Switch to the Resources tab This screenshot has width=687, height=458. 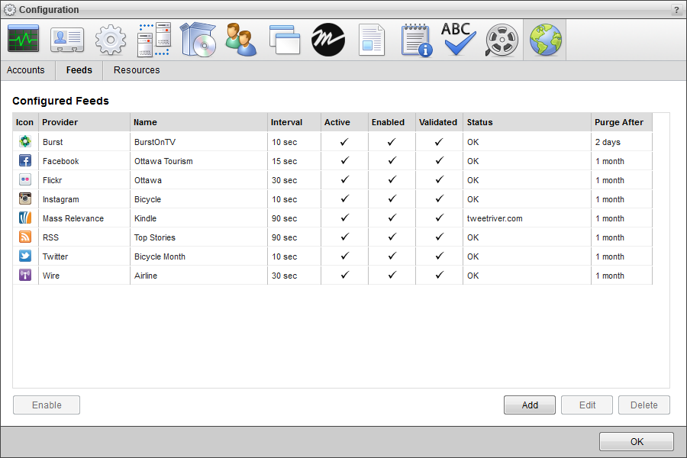tap(136, 69)
